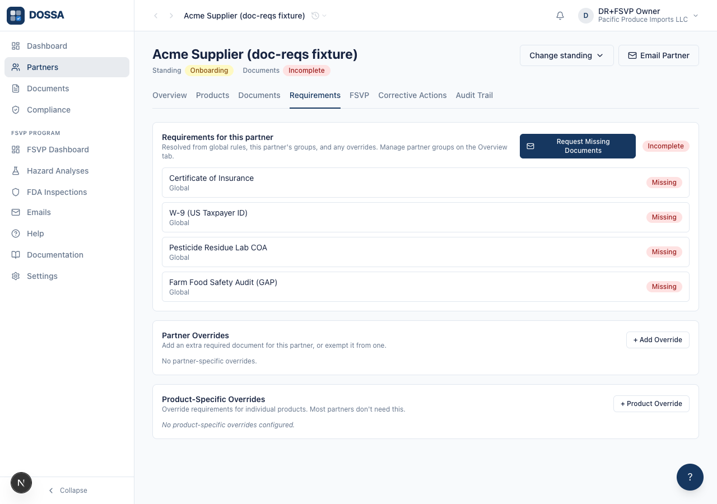Click the DOSSA logo icon
This screenshot has height=504, width=717.
(16, 15)
